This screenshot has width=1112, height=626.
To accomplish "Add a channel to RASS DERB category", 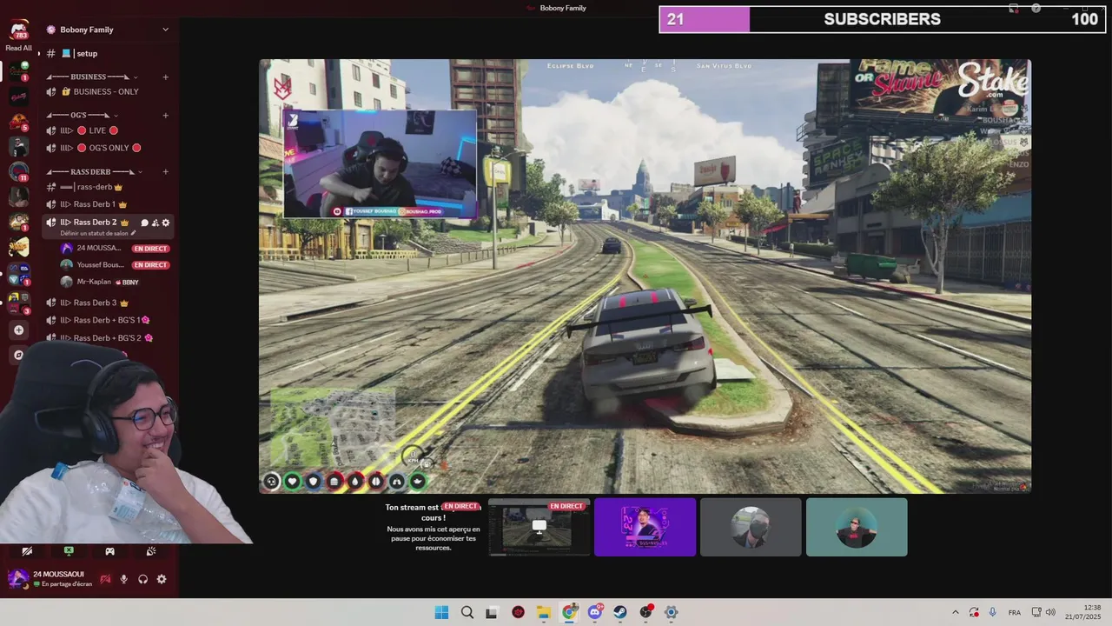I will [x=165, y=172].
